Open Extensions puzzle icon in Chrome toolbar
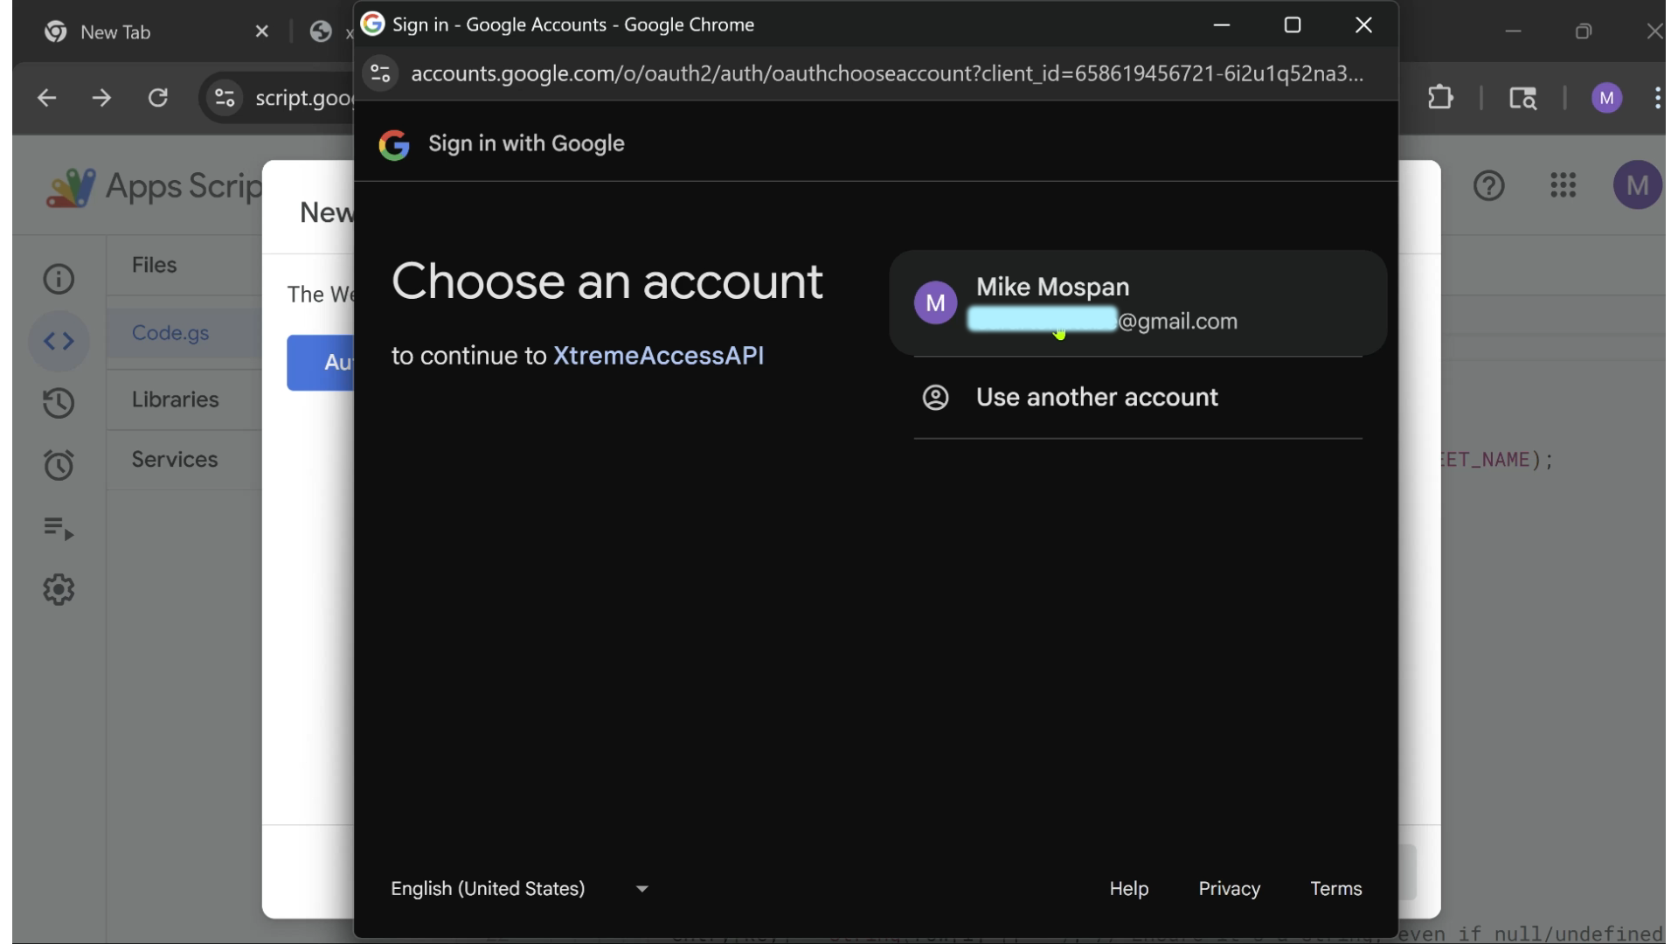The width and height of the screenshot is (1678, 944). (x=1440, y=98)
